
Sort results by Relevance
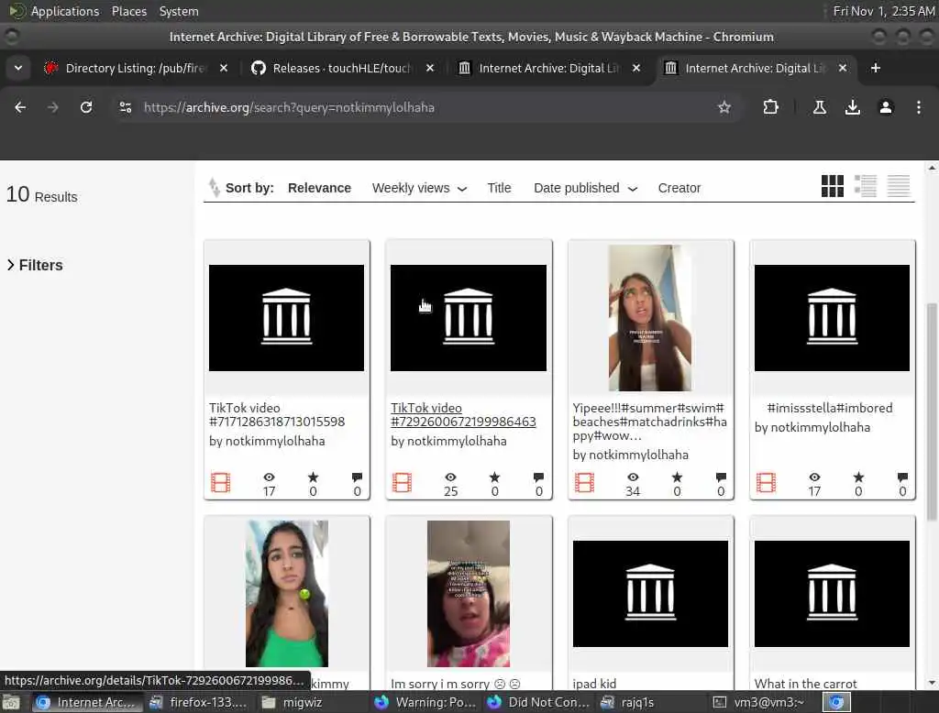[x=319, y=188]
